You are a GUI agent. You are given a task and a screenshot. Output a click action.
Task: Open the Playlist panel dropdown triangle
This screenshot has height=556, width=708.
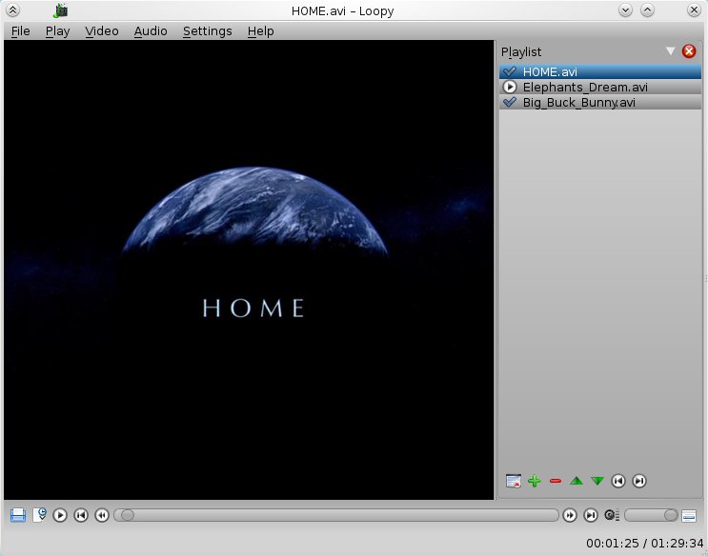pyautogui.click(x=671, y=51)
